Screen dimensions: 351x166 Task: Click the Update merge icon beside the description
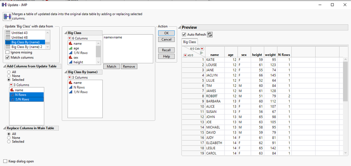point(7,16)
